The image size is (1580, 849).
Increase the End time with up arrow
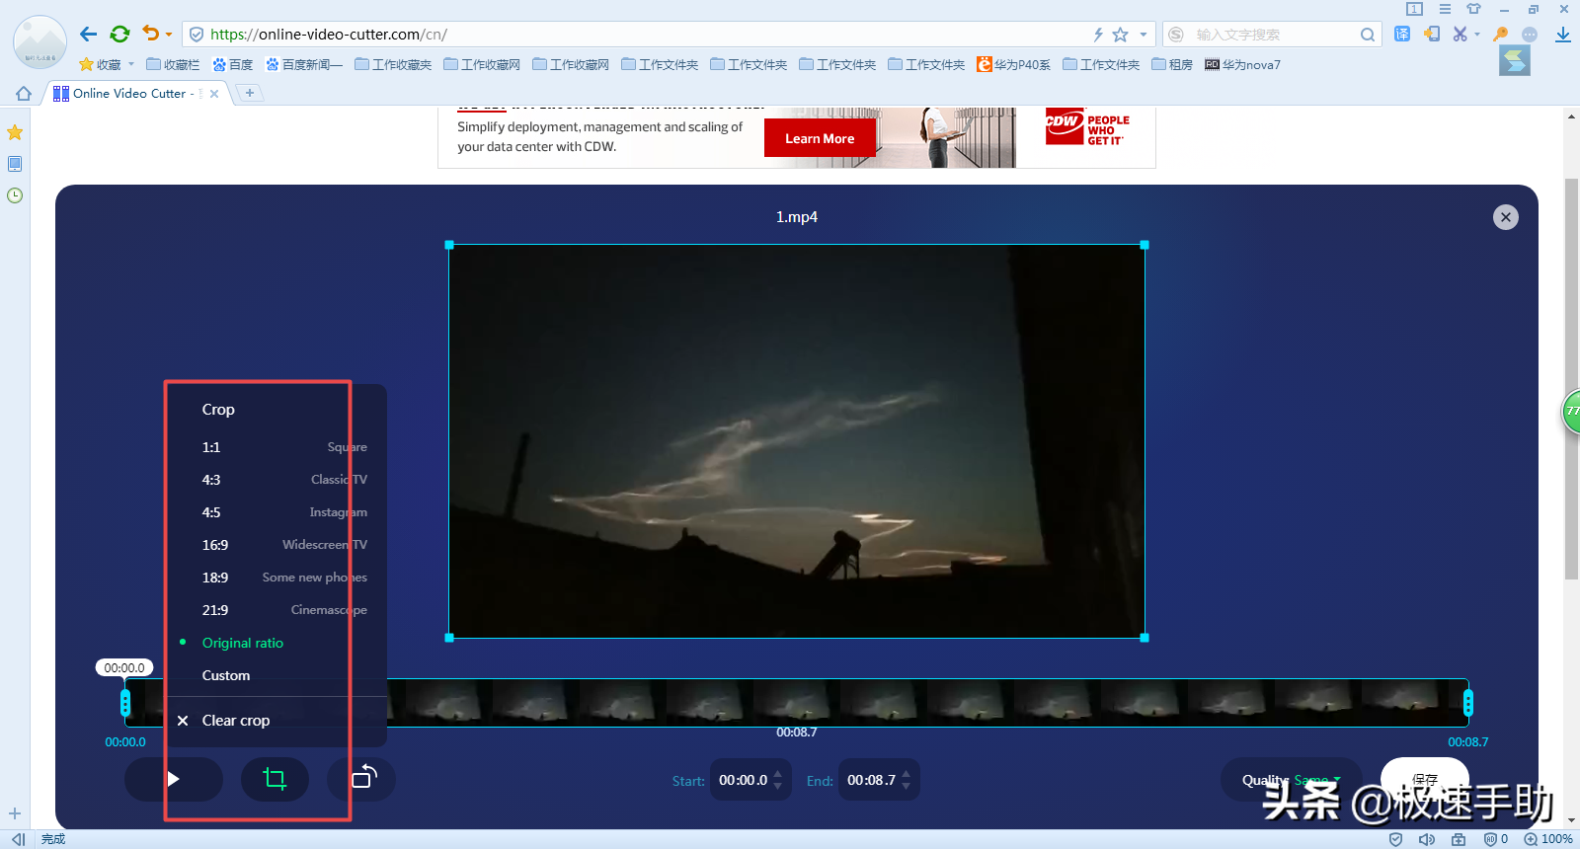[907, 774]
